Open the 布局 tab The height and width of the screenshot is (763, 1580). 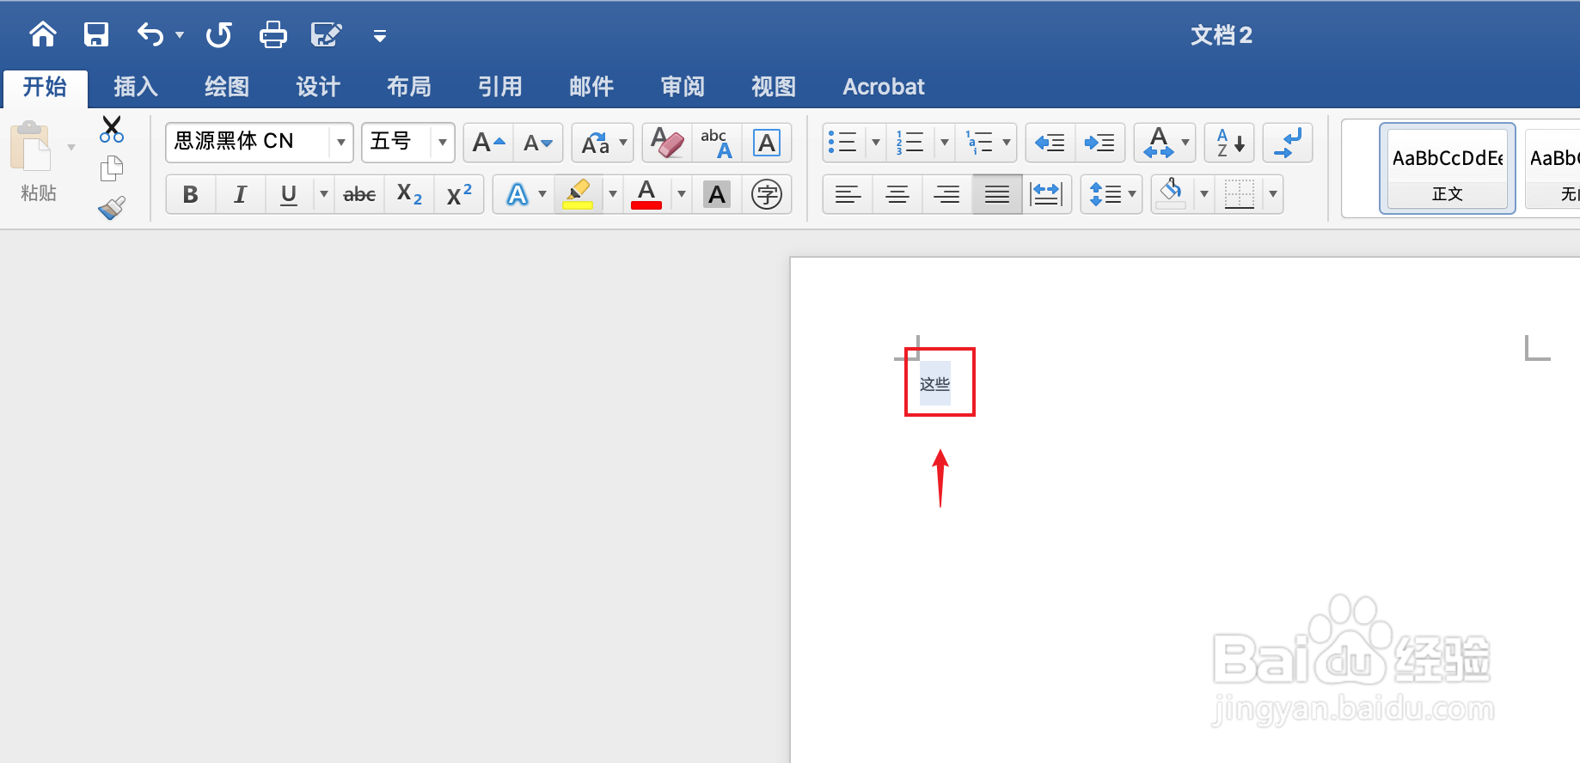[409, 87]
